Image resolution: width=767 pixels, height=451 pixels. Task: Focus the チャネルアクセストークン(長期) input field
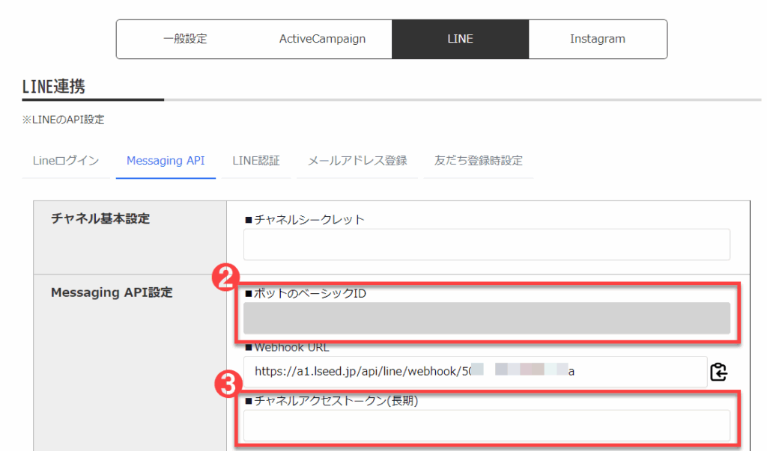tap(486, 426)
